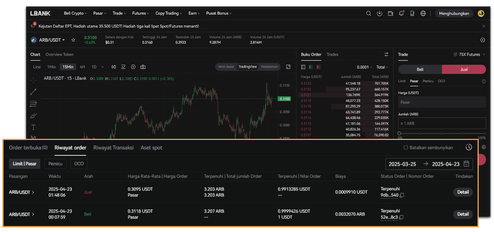494x232 pixels.
Task: Click the Menghubungkan button
Action: click(454, 14)
